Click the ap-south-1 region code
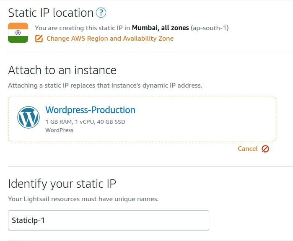This screenshot has width=293, height=241. click(210, 28)
